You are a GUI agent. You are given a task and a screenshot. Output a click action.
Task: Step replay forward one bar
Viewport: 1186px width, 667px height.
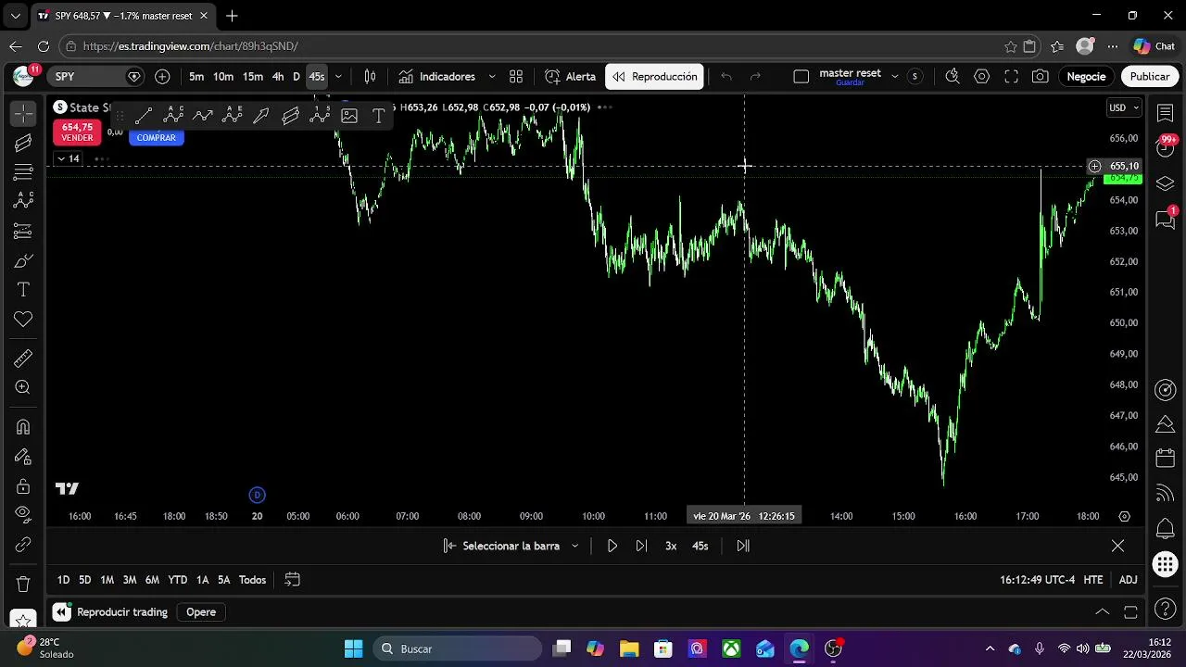coord(641,547)
